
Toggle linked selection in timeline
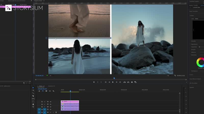[46, 91]
